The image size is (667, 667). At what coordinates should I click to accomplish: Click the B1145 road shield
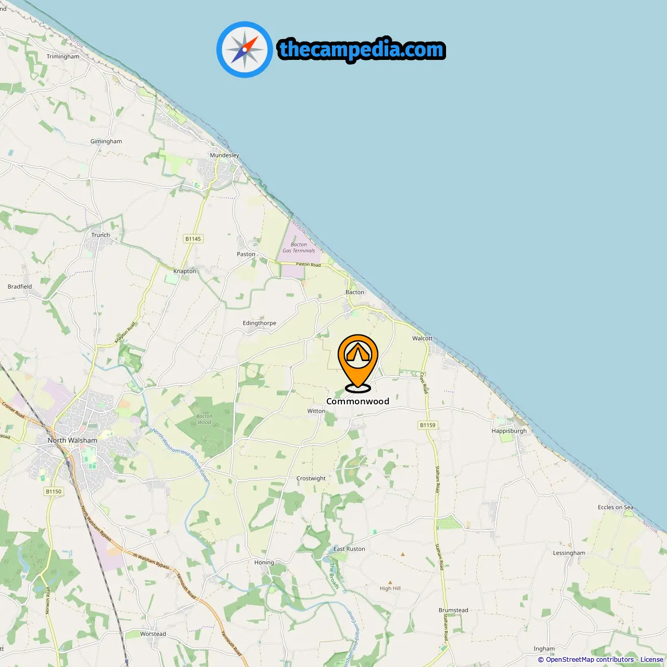tap(193, 239)
